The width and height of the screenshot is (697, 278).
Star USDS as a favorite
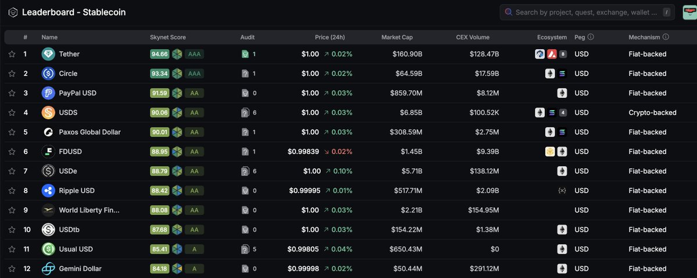pos(12,112)
